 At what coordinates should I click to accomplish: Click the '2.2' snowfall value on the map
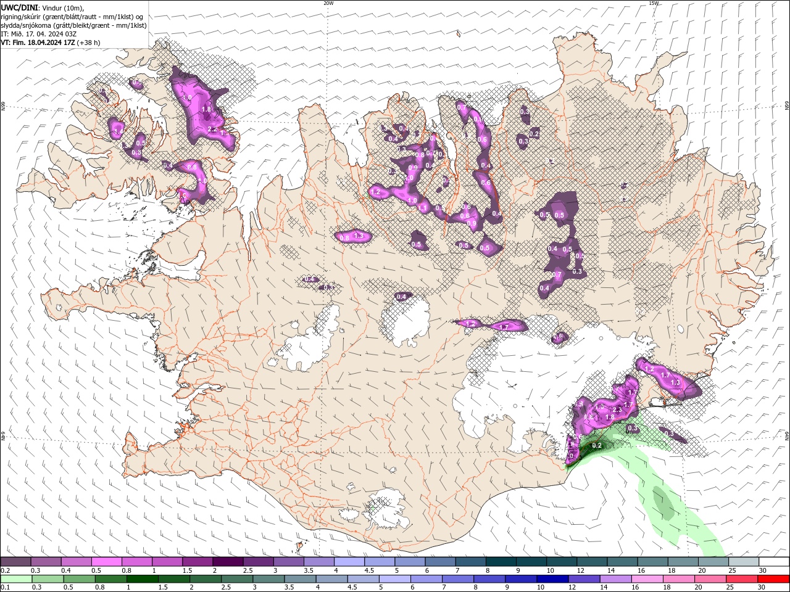coord(213,129)
